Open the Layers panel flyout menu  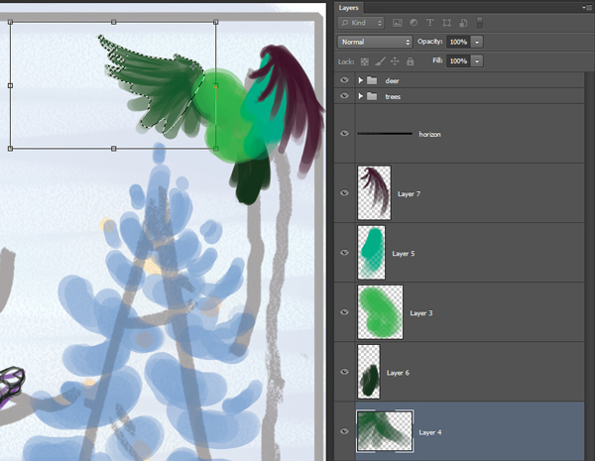coord(586,7)
